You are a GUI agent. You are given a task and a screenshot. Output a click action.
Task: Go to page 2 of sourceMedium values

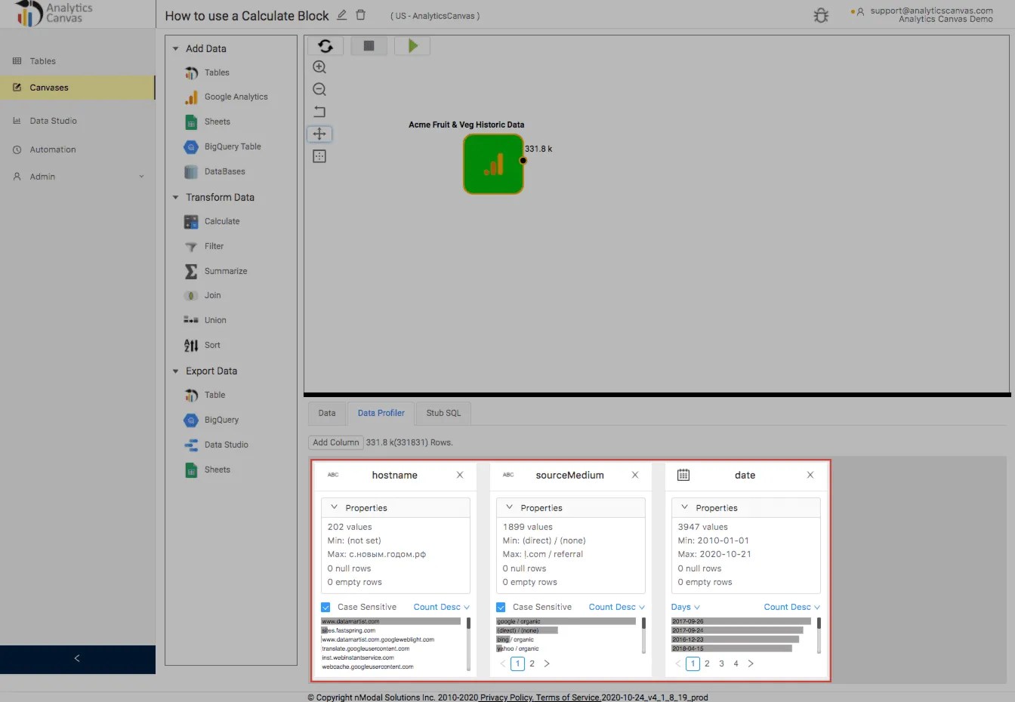[532, 664]
